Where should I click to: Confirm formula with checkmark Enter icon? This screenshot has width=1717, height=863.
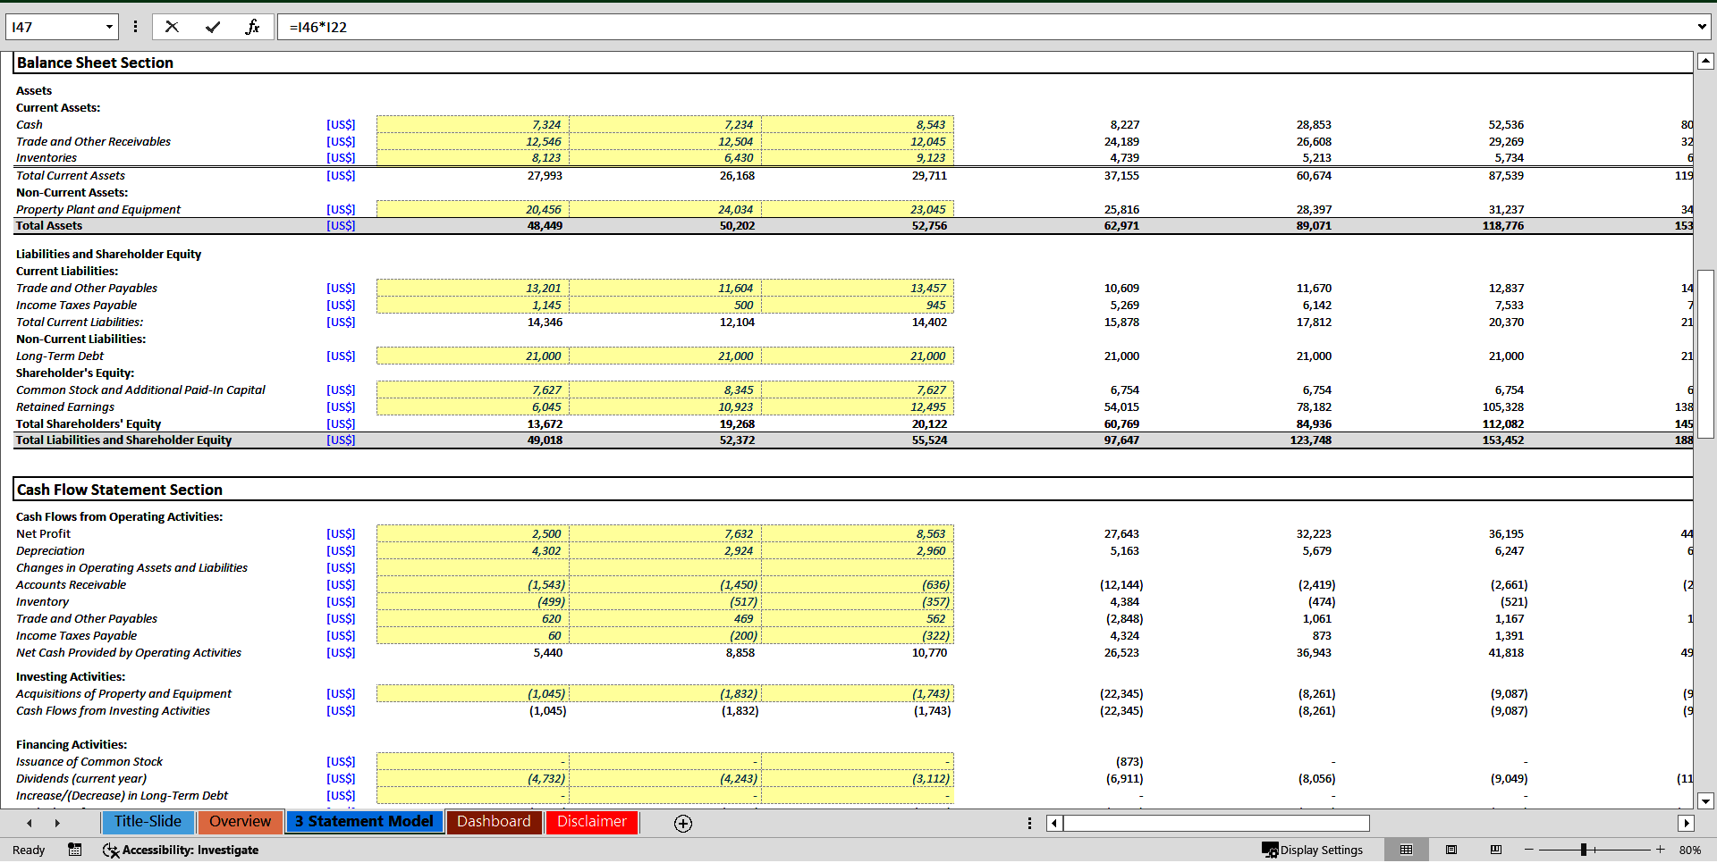point(213,27)
